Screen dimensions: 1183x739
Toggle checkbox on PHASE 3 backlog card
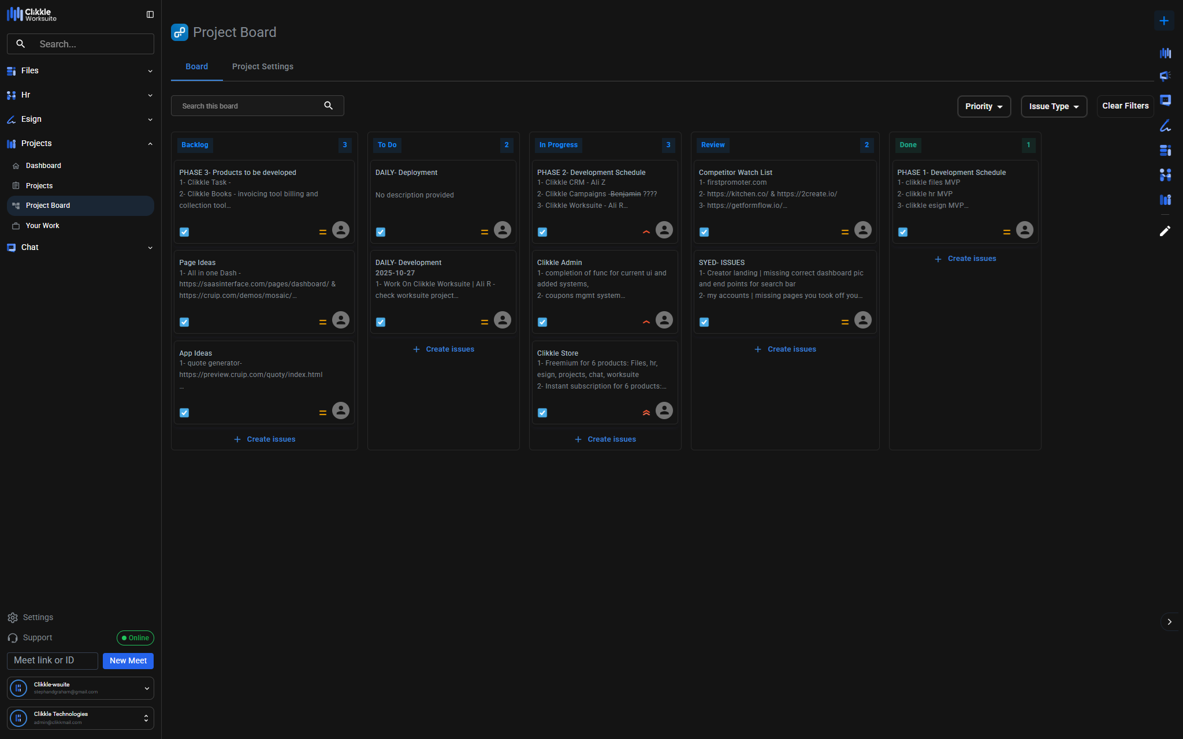tap(184, 232)
